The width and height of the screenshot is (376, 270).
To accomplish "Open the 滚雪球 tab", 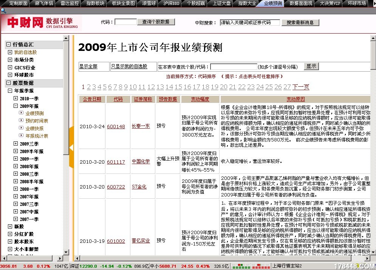I will pyautogui.click(x=149, y=3).
